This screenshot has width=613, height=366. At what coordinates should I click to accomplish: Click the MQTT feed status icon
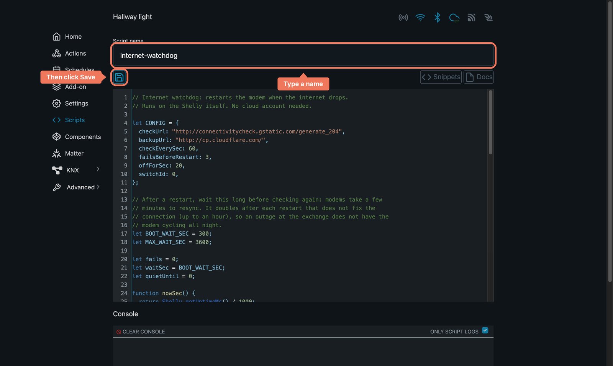point(471,17)
